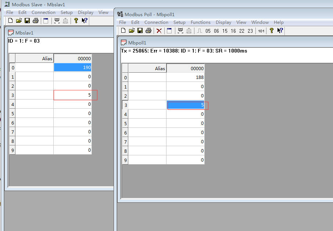Viewport: 333px width, 231px height.
Task: Select value 188 cell in Mbpoll1 table
Action: point(185,77)
